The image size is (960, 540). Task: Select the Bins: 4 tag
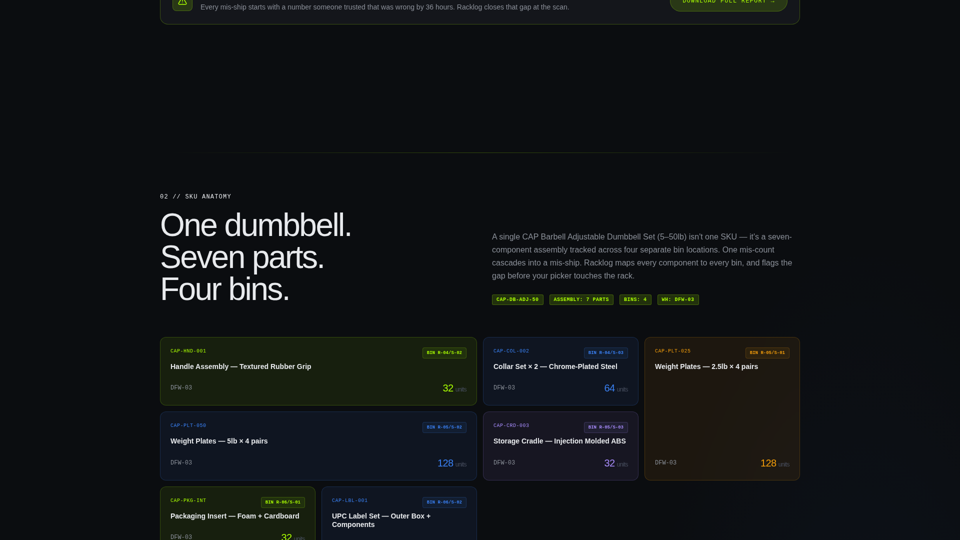635,299
